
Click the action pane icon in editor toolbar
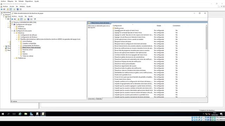coord(31,19)
